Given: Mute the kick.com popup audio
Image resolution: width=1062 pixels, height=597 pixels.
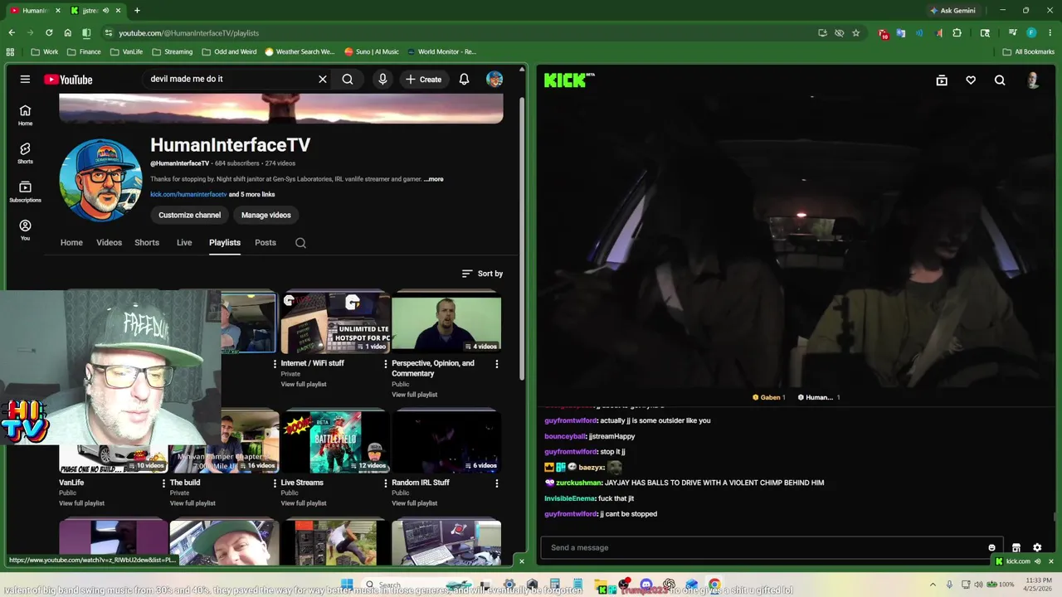Looking at the screenshot, I should point(1037,561).
